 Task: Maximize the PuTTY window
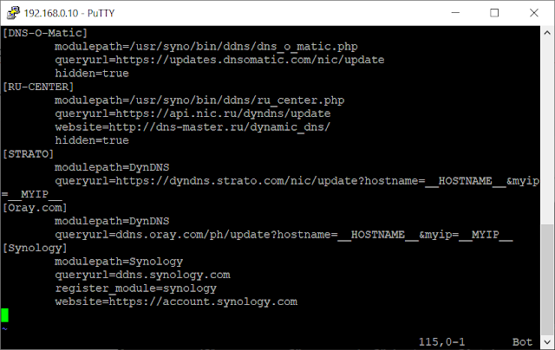(494, 13)
